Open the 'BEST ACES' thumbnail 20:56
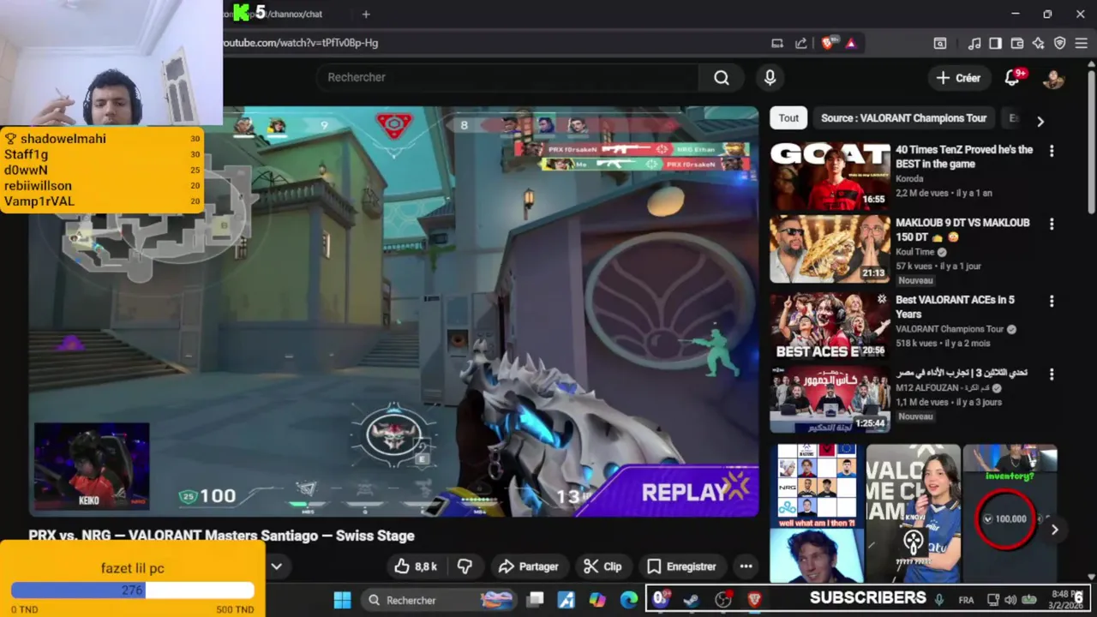 tap(830, 326)
